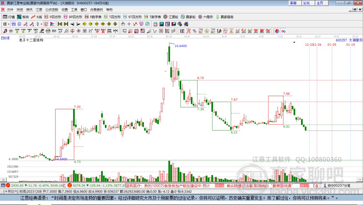Open the 帮助 menu
363x205 pixels.
pos(109,10)
